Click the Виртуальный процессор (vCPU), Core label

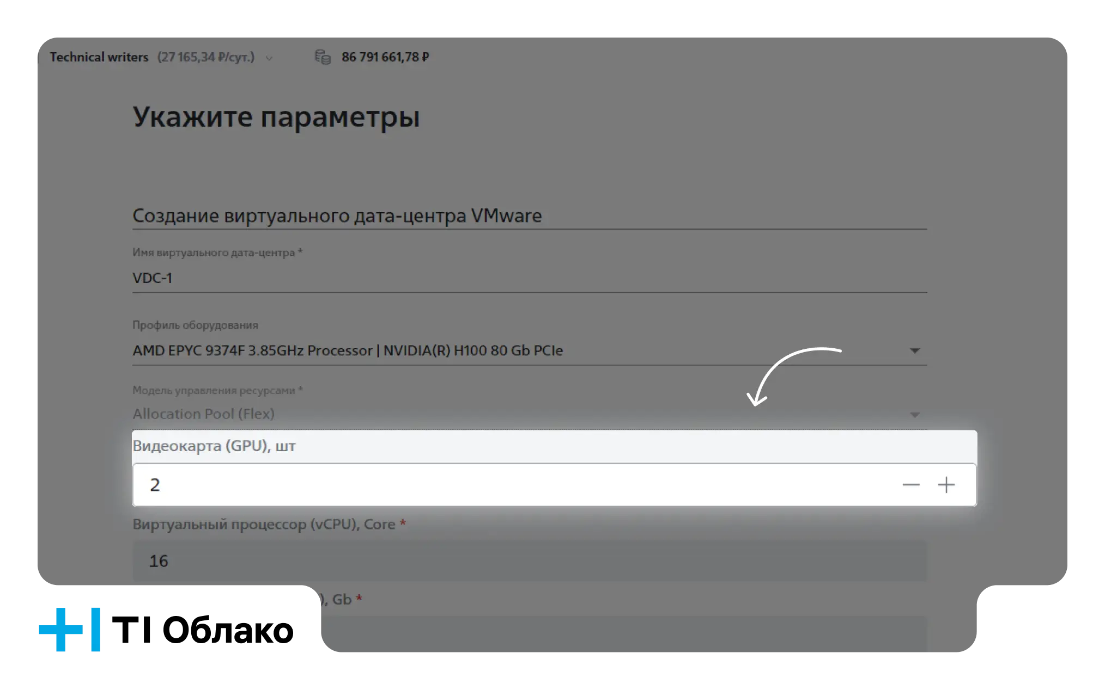264,525
